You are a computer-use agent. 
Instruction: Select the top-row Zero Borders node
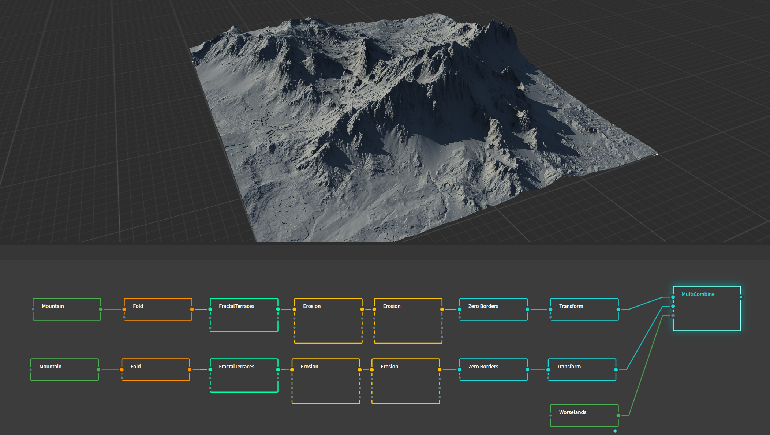pyautogui.click(x=493, y=310)
